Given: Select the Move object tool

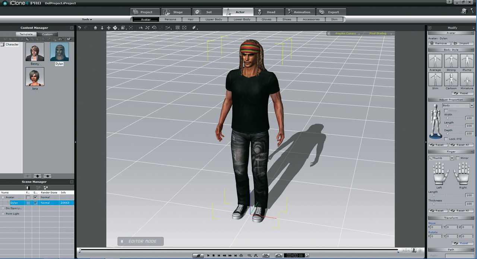Looking at the screenshot, I should pyautogui.click(x=108, y=28).
